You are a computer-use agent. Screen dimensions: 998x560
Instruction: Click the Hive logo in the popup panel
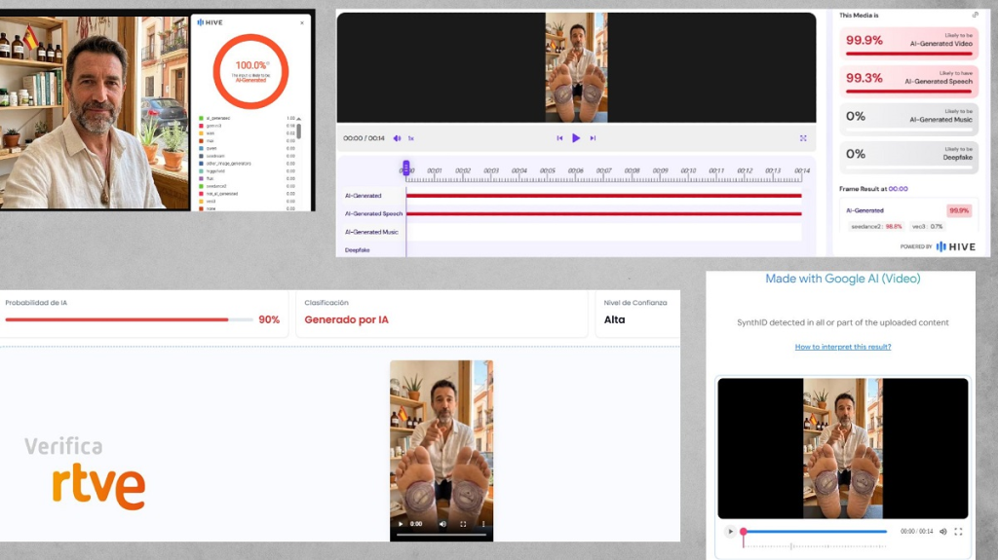pyautogui.click(x=211, y=22)
